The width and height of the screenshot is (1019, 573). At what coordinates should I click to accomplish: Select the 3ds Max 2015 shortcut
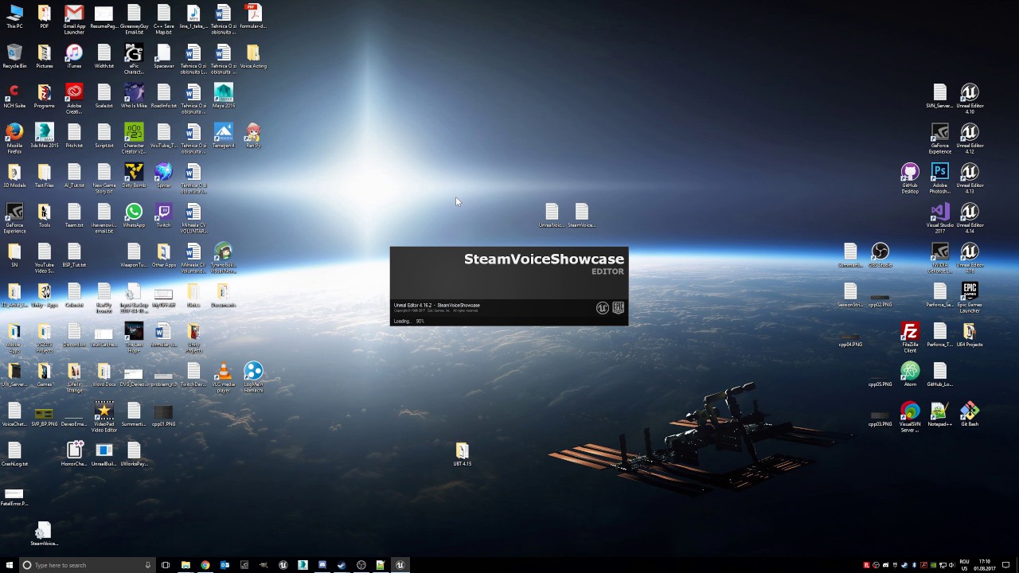(x=45, y=136)
